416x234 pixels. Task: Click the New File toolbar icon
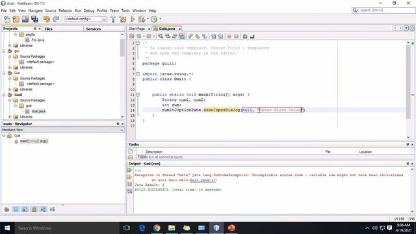coord(7,19)
